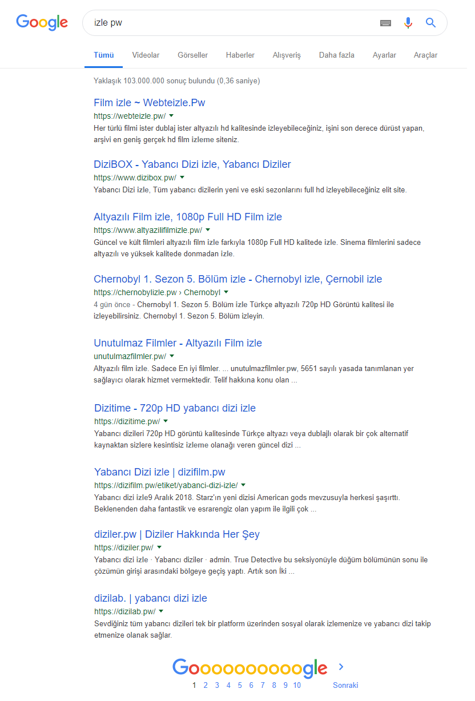Go to Google home via the logo

[42, 22]
